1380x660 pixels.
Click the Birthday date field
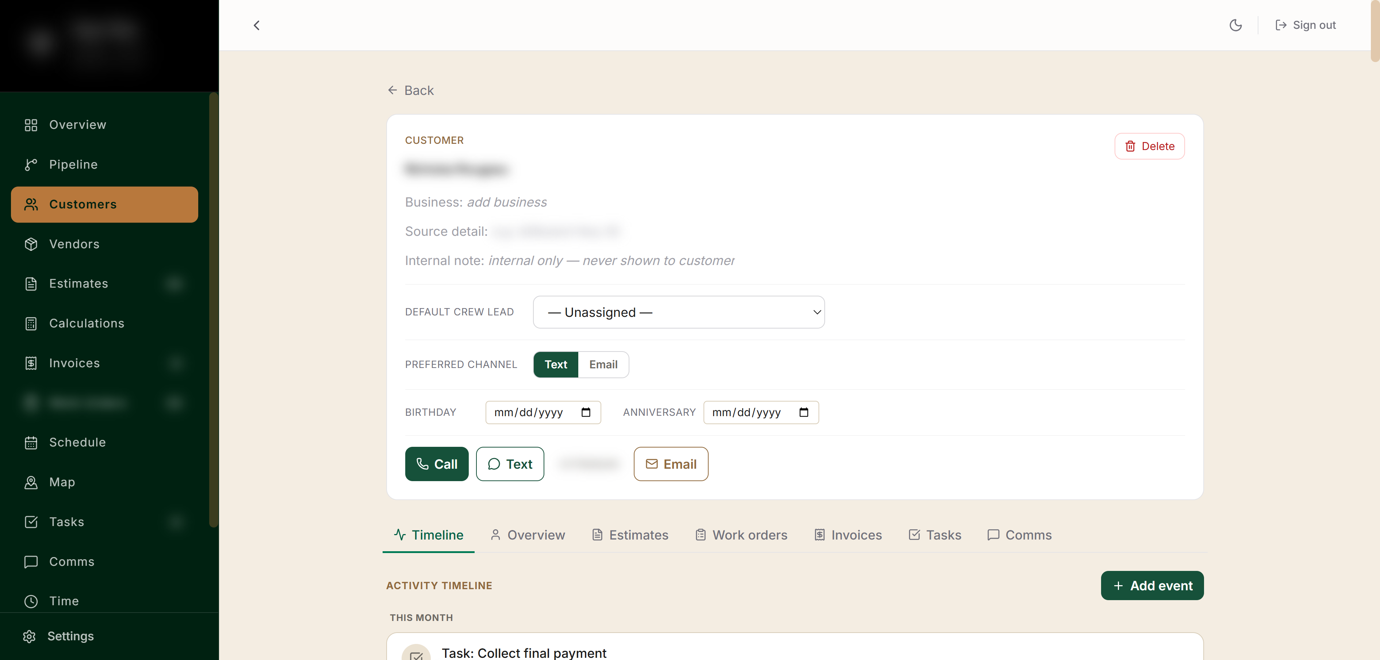pyautogui.click(x=543, y=412)
